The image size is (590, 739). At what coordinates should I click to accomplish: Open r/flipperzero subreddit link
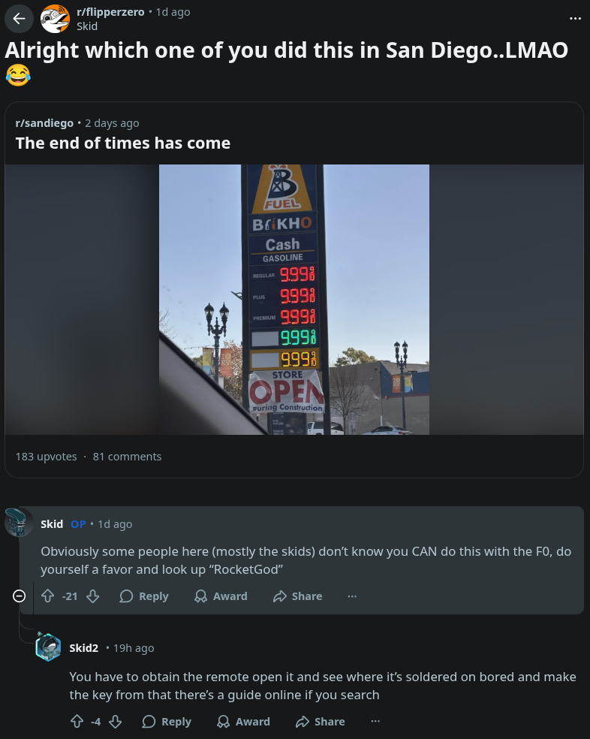tap(110, 12)
